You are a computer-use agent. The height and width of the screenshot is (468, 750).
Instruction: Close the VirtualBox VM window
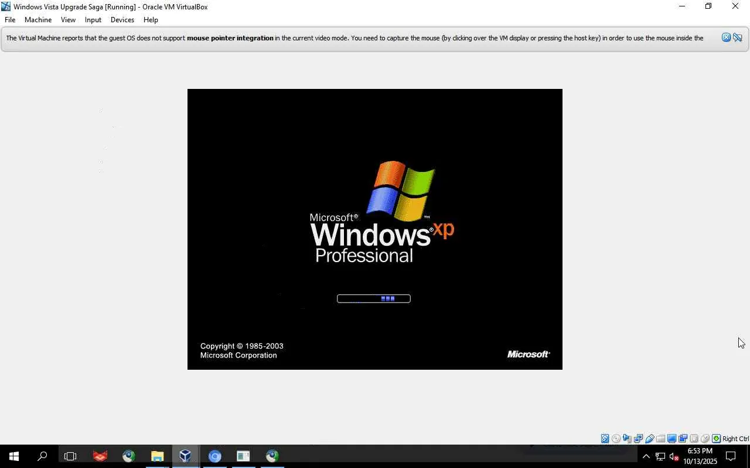pos(735,6)
